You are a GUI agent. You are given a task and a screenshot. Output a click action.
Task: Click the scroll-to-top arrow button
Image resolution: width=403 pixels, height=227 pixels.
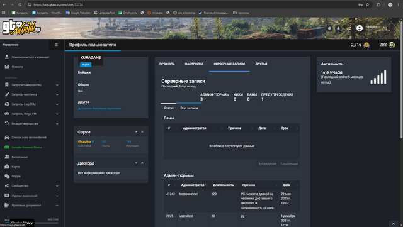[x=393, y=224]
